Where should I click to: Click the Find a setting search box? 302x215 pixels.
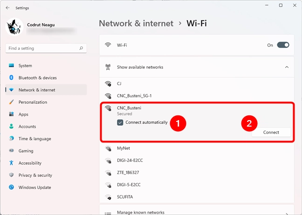coord(46,48)
